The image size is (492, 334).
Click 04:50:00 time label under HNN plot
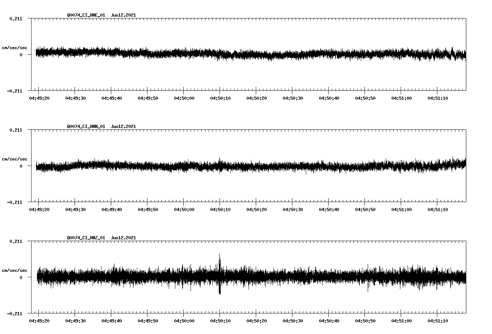(184, 210)
